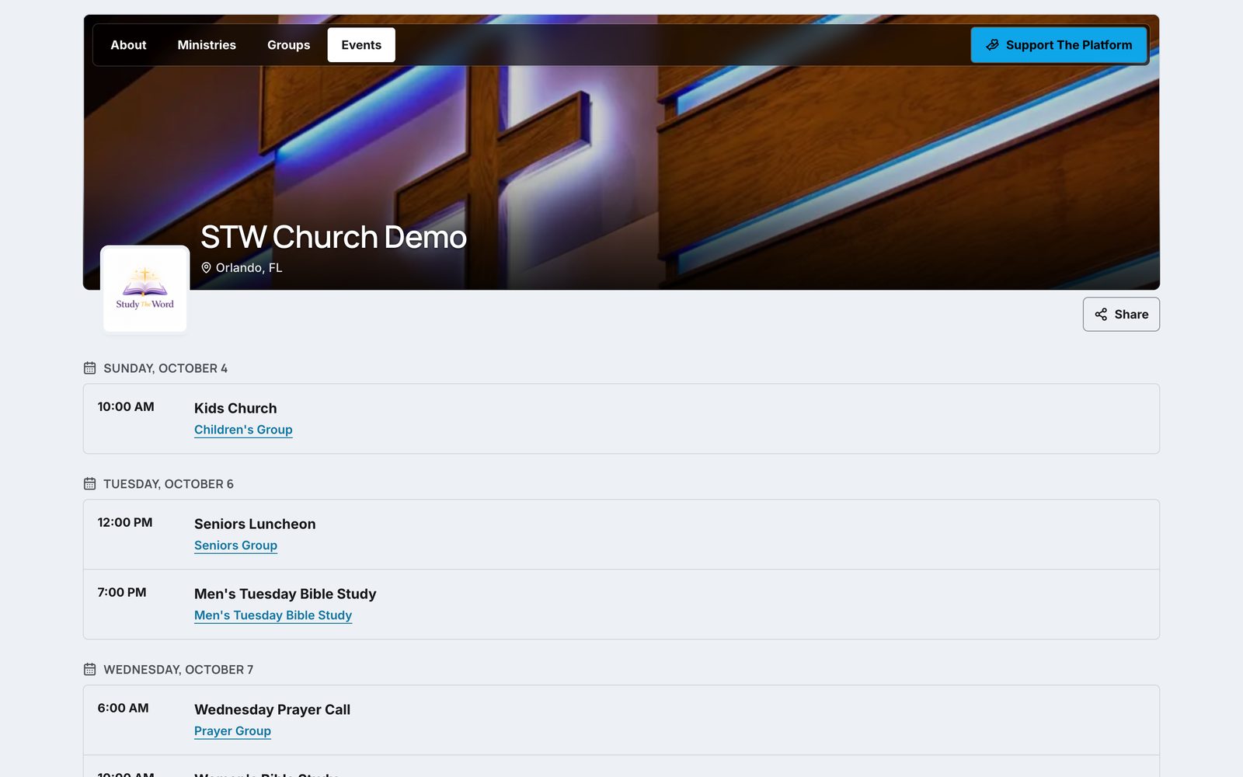
Task: Open Men's Tuesday Bible Study group link
Action: tap(273, 615)
